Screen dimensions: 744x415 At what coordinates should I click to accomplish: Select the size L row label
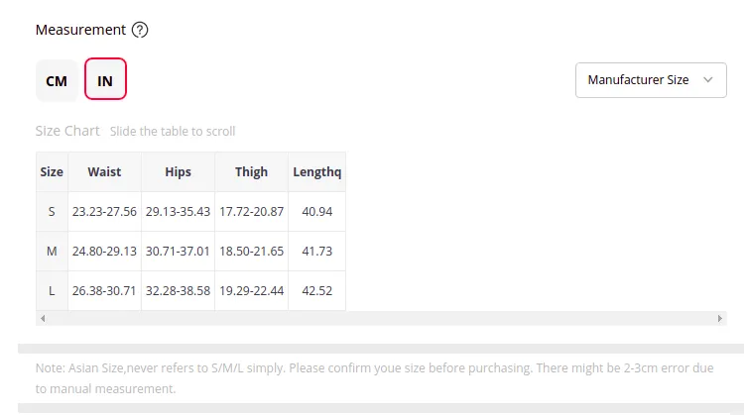tap(52, 290)
